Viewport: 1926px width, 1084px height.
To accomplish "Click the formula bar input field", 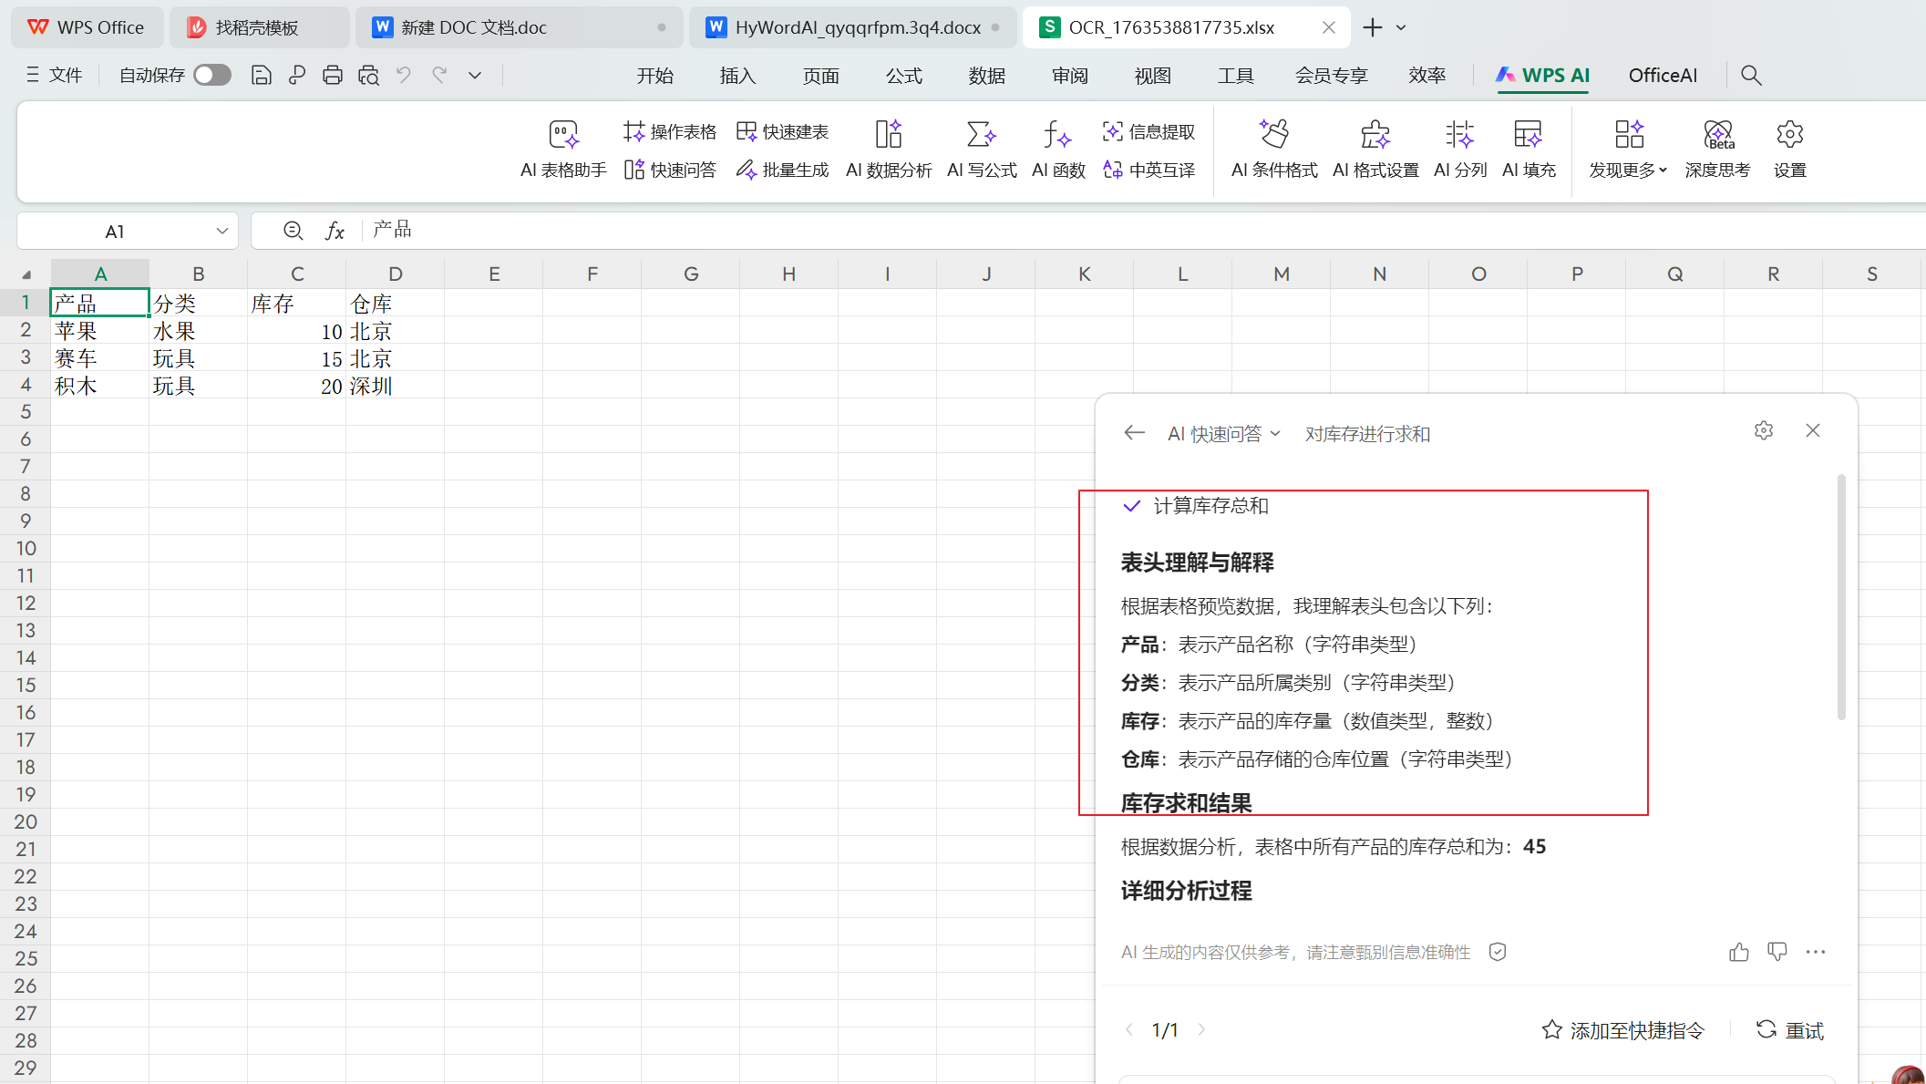I will coord(1094,231).
